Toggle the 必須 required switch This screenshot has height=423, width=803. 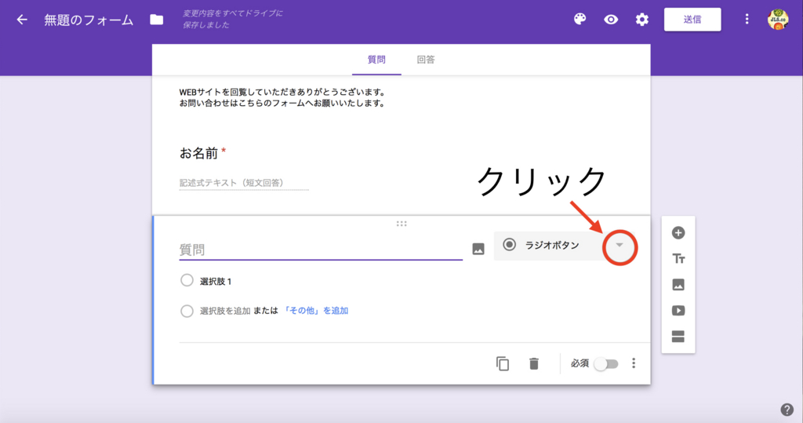606,364
